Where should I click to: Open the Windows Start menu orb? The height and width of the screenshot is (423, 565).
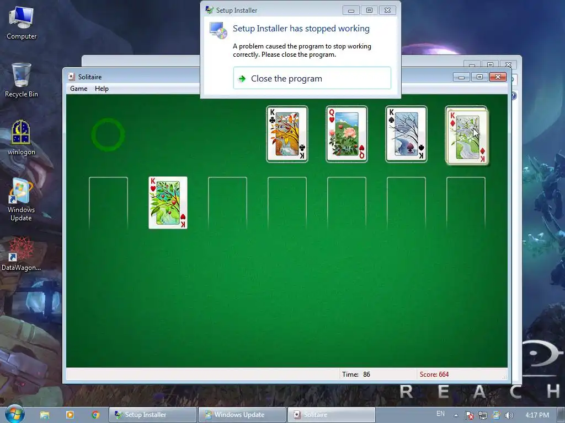point(15,414)
